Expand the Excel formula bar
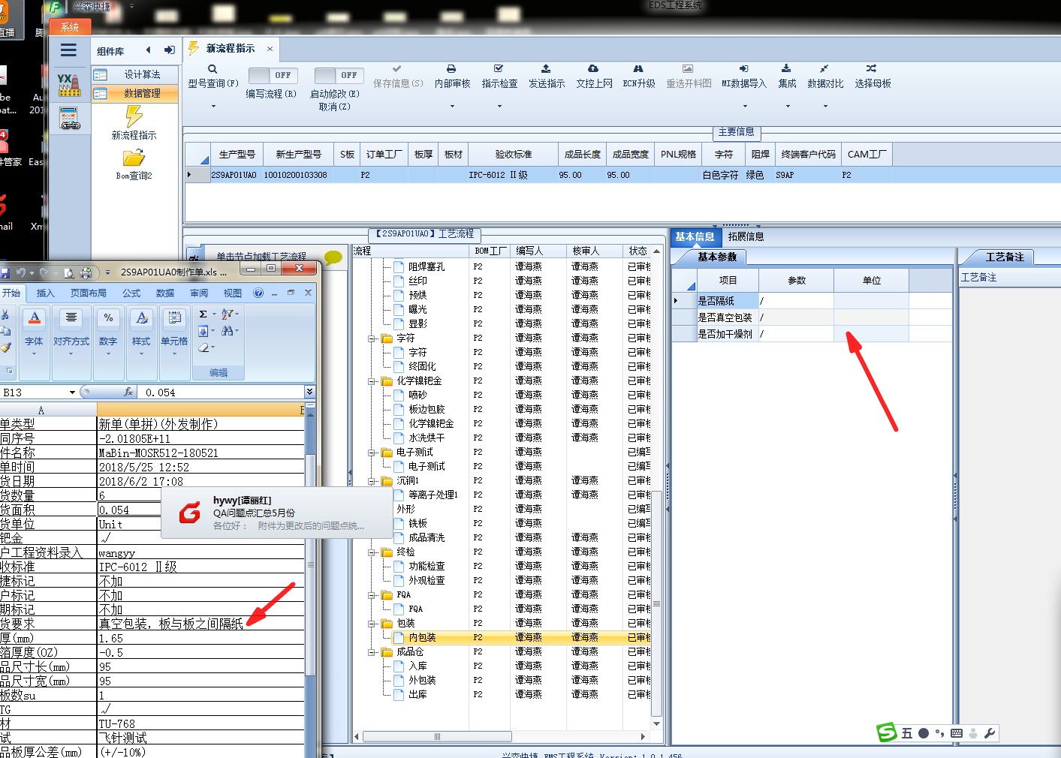This screenshot has width=1061, height=758. point(309,392)
